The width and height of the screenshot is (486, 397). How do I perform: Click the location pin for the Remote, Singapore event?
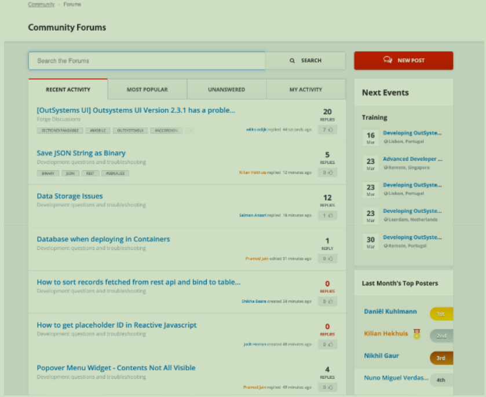(x=385, y=166)
